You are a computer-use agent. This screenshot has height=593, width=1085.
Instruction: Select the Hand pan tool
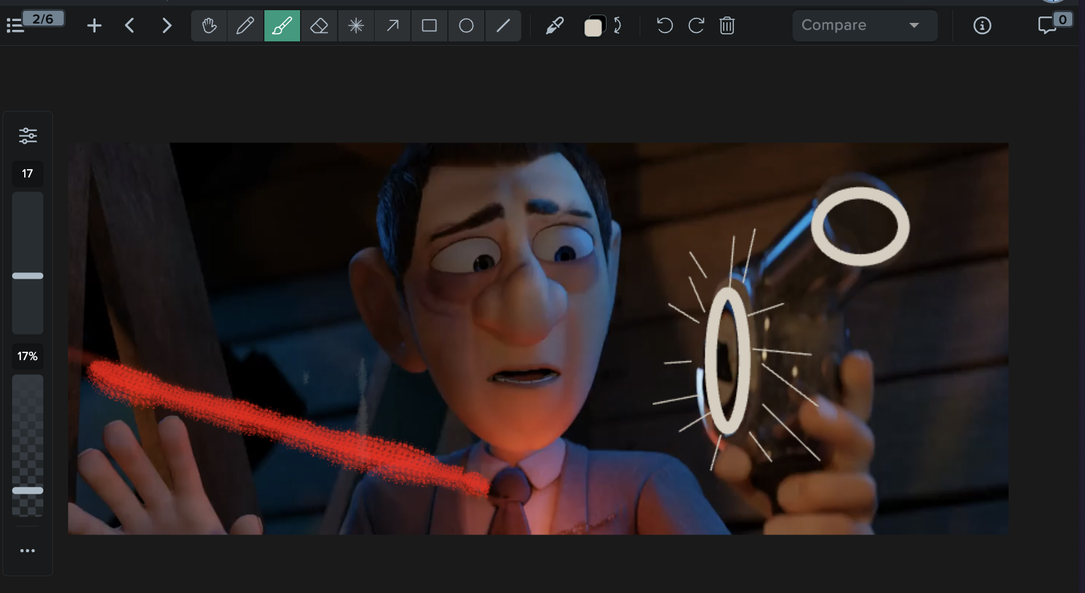[x=208, y=25]
